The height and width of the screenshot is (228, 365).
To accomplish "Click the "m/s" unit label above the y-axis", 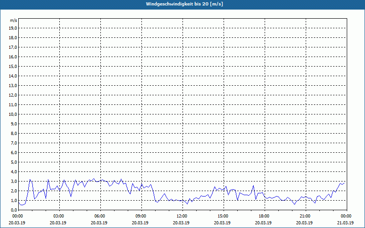I will point(14,21).
